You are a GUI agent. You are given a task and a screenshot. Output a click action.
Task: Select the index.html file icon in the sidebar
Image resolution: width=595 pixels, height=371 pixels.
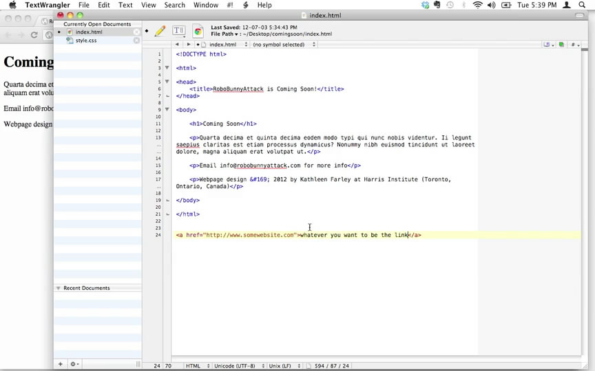tap(70, 32)
